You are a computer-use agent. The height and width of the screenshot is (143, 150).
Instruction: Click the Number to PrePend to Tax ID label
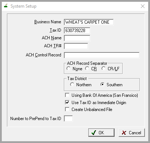[36, 119]
